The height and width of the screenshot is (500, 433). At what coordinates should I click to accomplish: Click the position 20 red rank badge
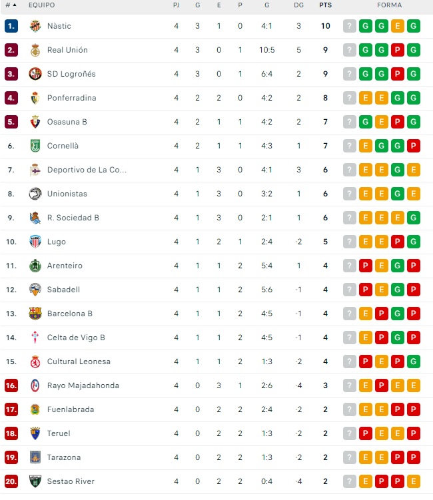(11, 481)
